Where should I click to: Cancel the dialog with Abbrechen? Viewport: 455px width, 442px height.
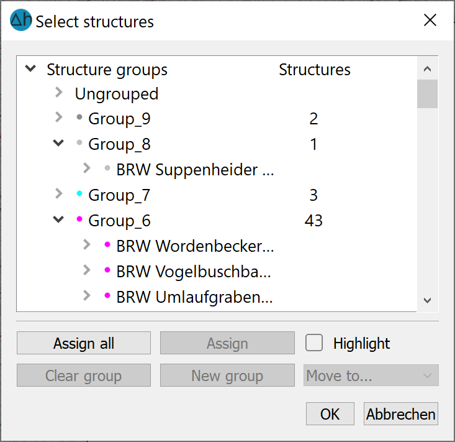pyautogui.click(x=401, y=414)
